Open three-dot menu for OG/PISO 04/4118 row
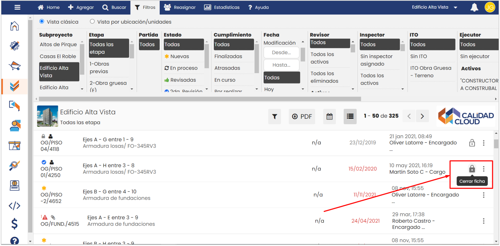The height and width of the screenshot is (246, 500). click(484, 143)
